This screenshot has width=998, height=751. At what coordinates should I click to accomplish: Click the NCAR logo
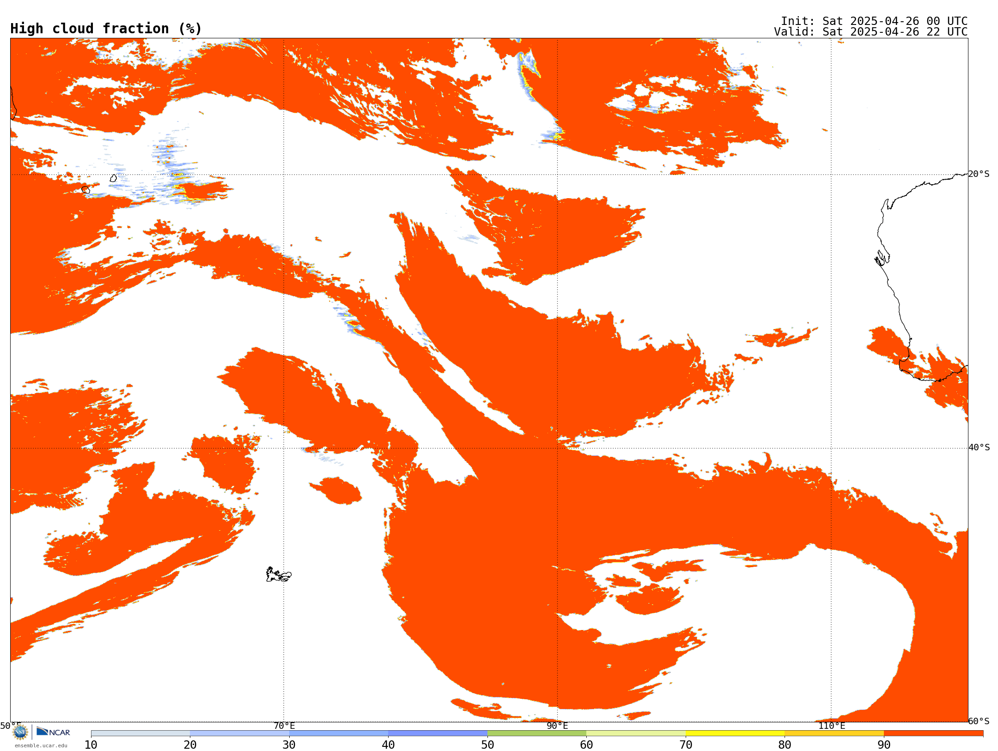pos(53,732)
